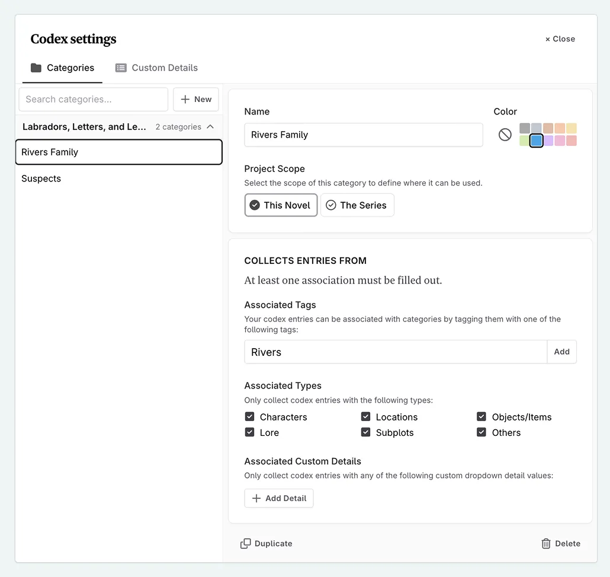Screen dimensions: 610x577
Task: Click the Duplicate copy icon
Action: coord(245,543)
